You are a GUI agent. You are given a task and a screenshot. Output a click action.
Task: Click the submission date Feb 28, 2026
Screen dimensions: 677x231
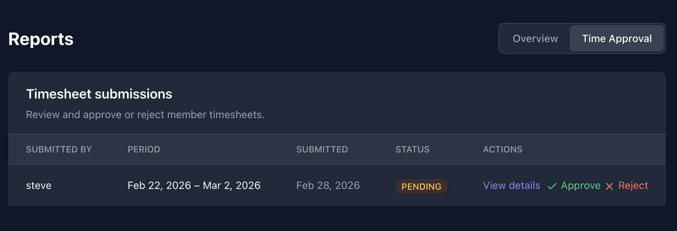click(328, 186)
